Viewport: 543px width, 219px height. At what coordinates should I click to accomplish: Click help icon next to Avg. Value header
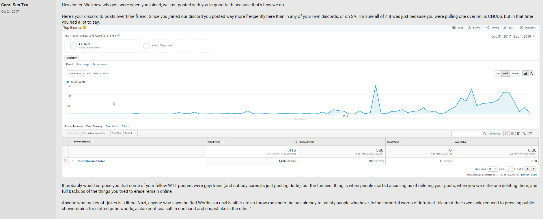[x=469, y=142]
